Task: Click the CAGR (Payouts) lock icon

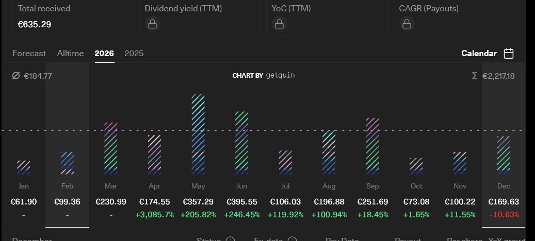Action: click(x=407, y=24)
